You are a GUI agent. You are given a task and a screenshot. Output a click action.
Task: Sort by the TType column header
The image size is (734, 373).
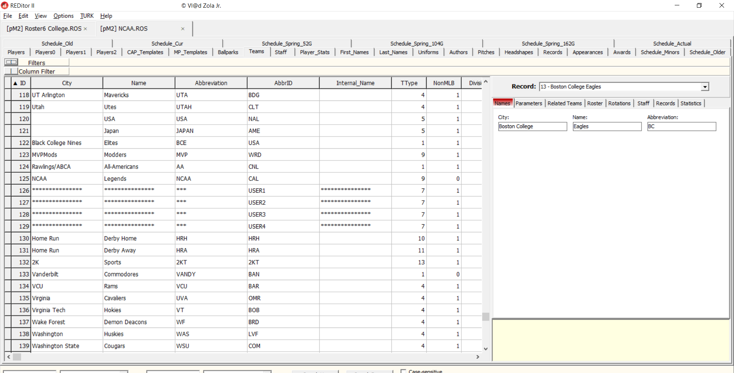(409, 83)
